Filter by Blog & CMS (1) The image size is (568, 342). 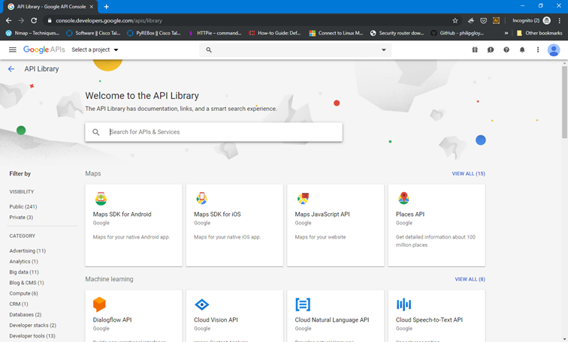[x=26, y=283]
